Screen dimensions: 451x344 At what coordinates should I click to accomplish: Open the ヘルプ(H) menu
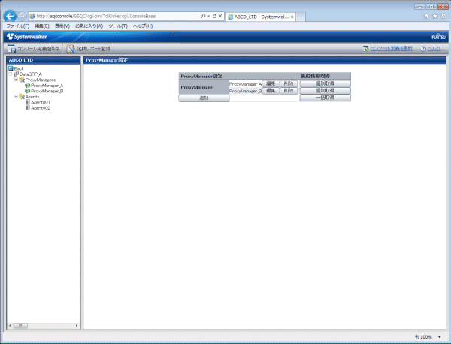[143, 26]
